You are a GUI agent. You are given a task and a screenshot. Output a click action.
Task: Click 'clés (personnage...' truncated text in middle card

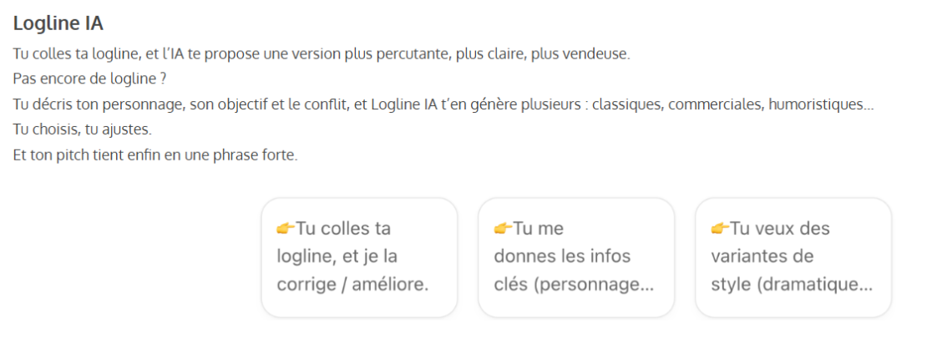574,284
